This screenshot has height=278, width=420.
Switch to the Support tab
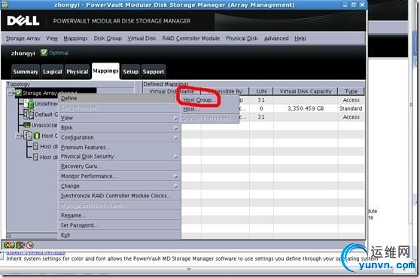point(154,72)
